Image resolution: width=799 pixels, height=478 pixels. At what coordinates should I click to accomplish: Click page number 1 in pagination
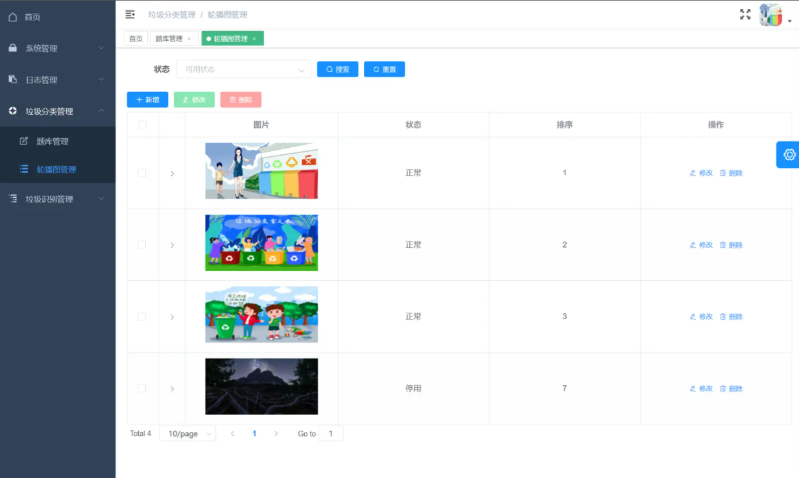coord(254,433)
